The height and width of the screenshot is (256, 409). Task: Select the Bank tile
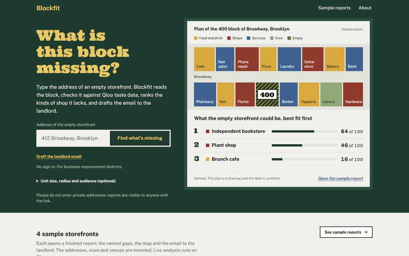click(354, 59)
